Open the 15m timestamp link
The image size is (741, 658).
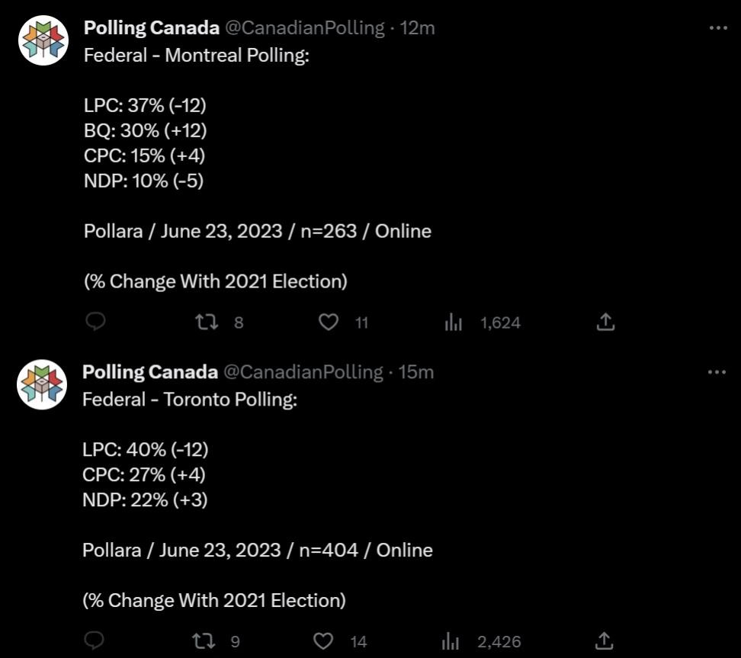click(x=416, y=372)
